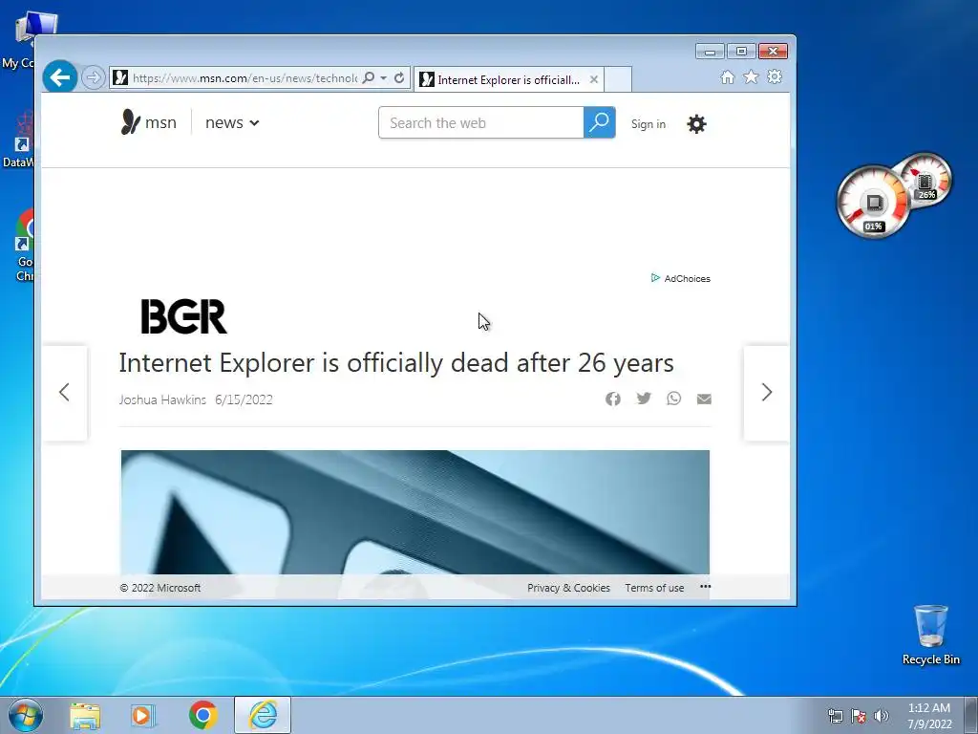The height and width of the screenshot is (734, 978).
Task: Click the Forward navigation arrow
Action: click(x=93, y=78)
